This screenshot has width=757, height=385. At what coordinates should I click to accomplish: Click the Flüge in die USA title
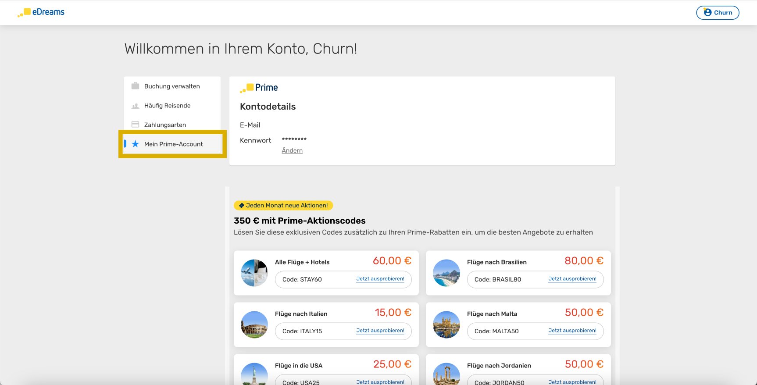pyautogui.click(x=299, y=366)
